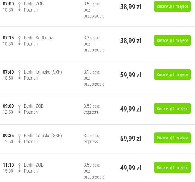
Task: Click route icon for 11:10 departure
Action: pyautogui.click(x=19, y=168)
